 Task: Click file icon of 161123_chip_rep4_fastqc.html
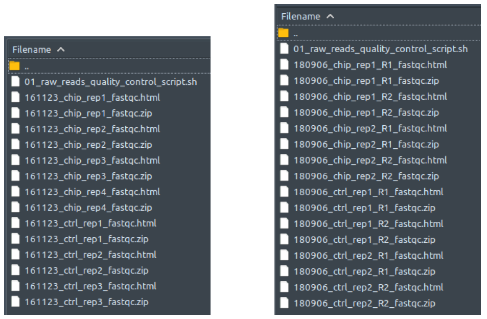(15, 191)
